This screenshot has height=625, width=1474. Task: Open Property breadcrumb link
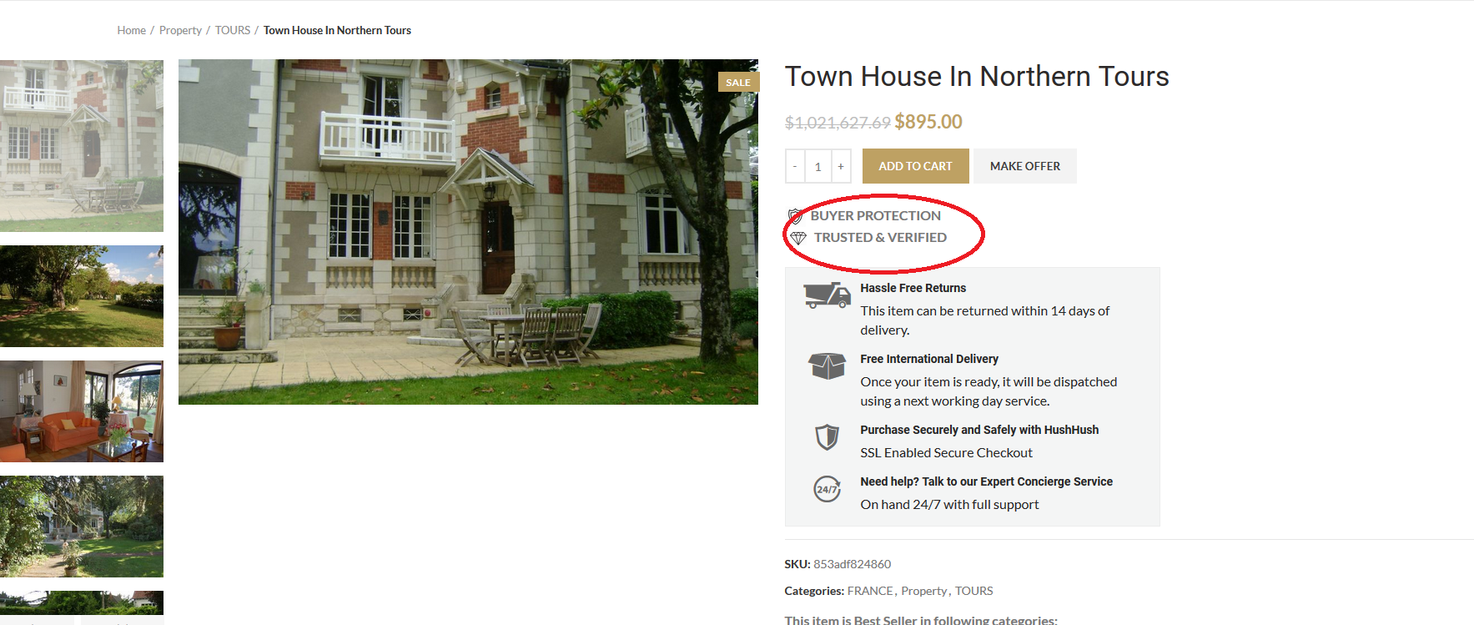[180, 30]
